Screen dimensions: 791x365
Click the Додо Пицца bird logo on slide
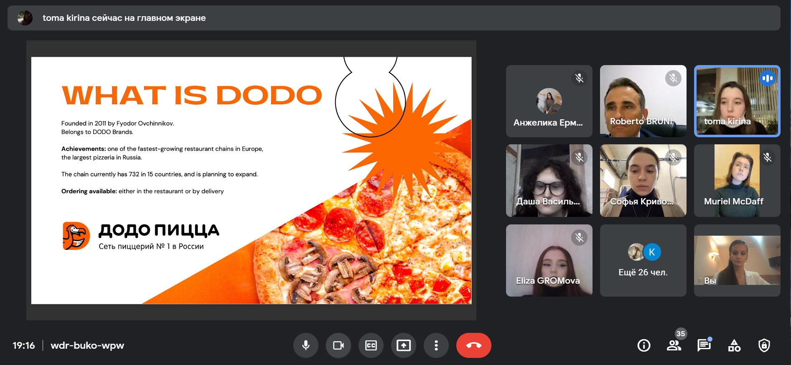click(76, 236)
